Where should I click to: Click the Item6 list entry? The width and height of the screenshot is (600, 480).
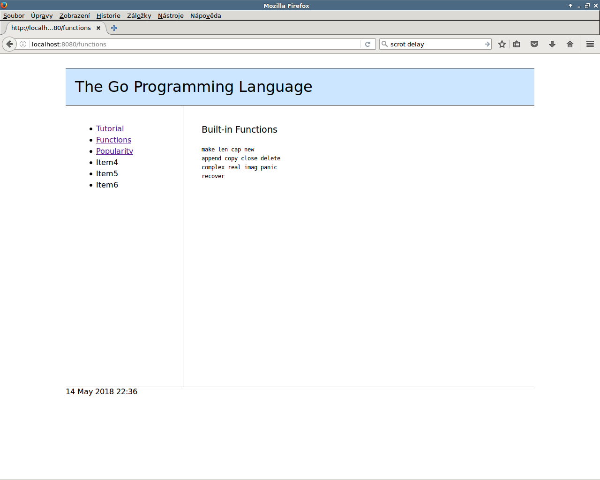tap(107, 185)
